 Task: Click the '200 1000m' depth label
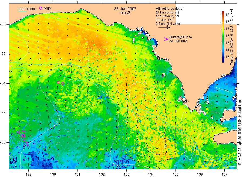(x=28, y=9)
